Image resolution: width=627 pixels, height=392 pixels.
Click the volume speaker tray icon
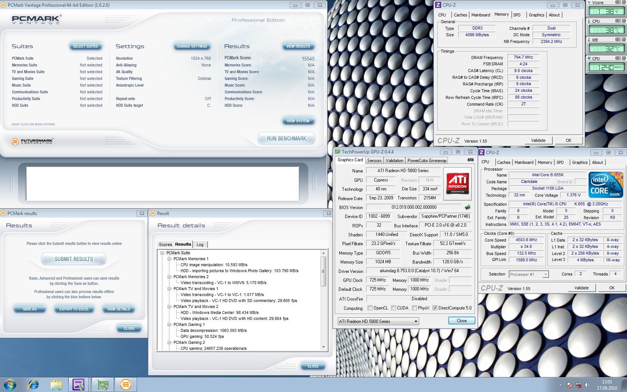[587, 385]
